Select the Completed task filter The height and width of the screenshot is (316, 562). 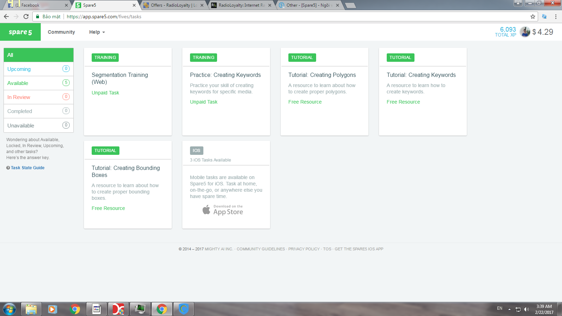point(39,111)
